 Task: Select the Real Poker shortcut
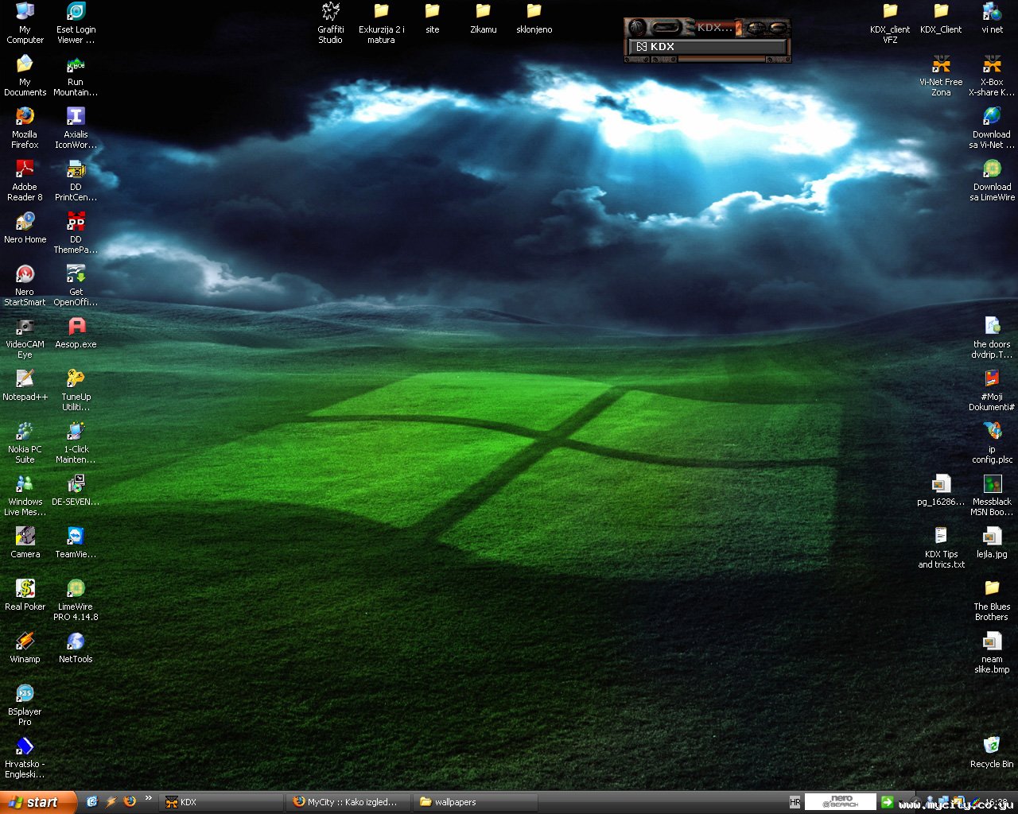[x=25, y=595]
